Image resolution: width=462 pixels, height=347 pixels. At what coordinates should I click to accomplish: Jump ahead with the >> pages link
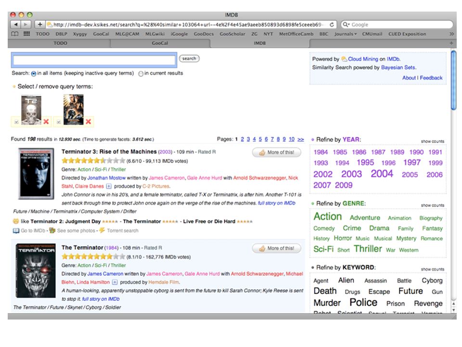[300, 139]
